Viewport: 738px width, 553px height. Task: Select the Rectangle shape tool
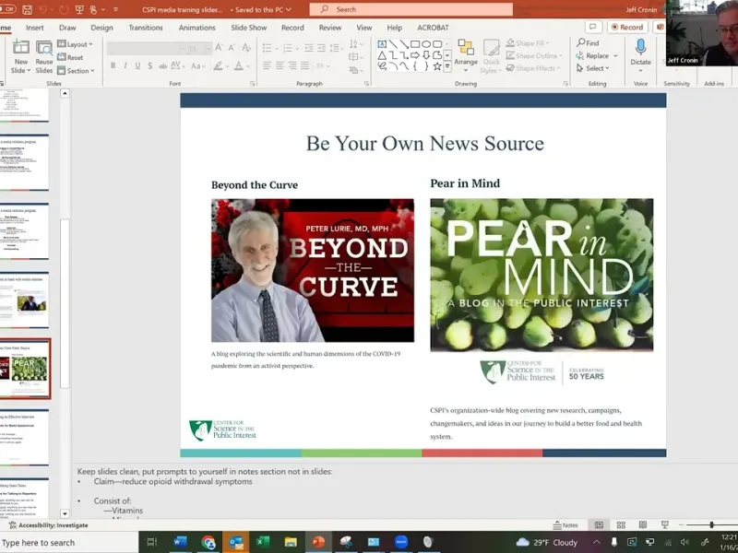[415, 44]
